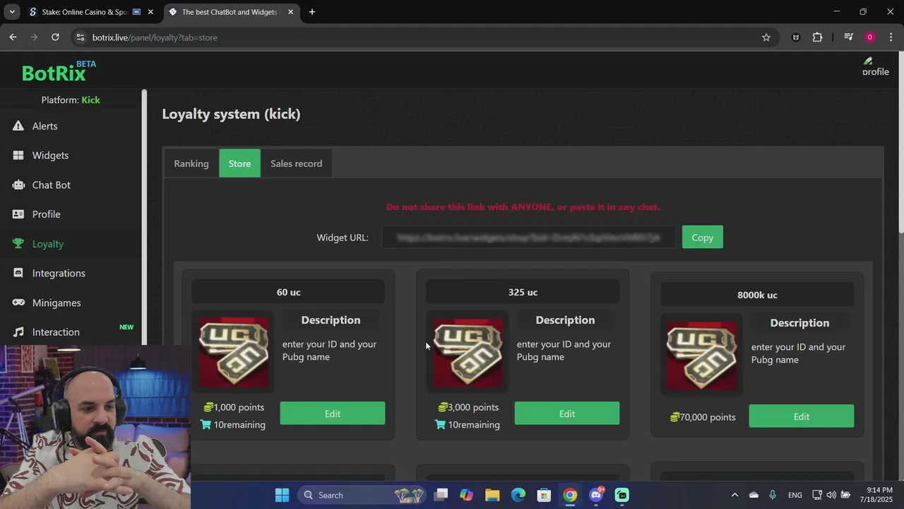Open Chrome three-dot menu

[891, 37]
